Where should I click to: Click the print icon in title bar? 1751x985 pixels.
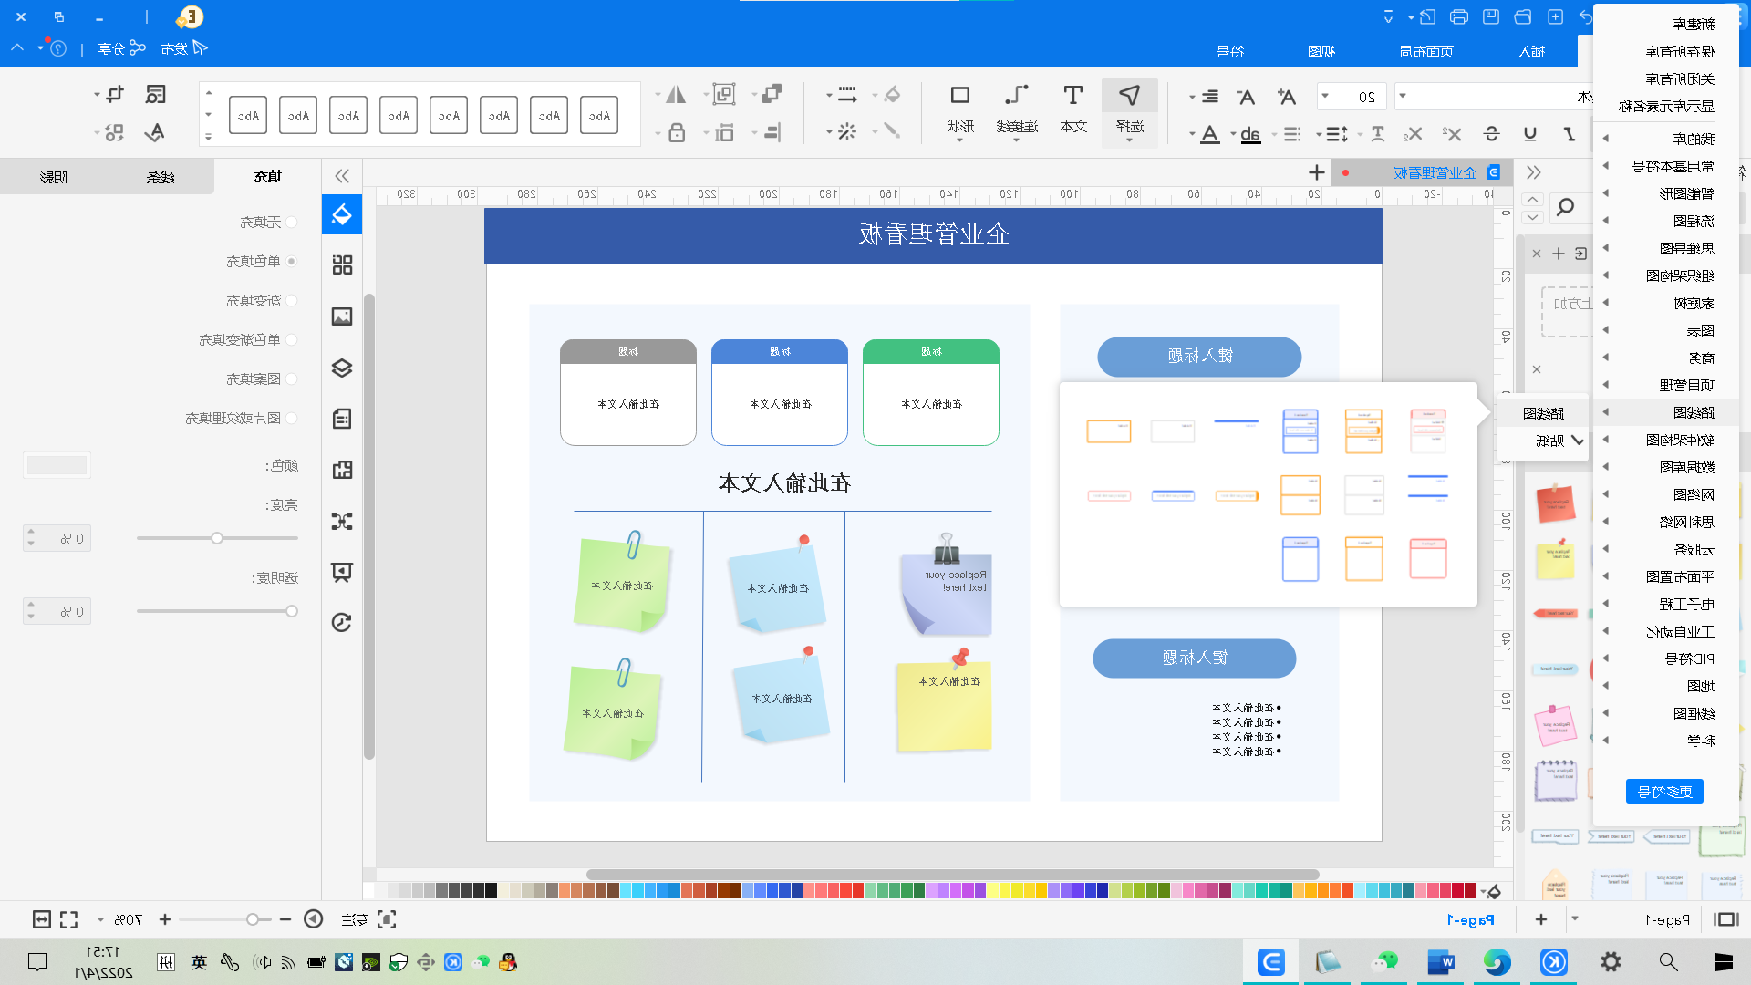tap(1459, 16)
